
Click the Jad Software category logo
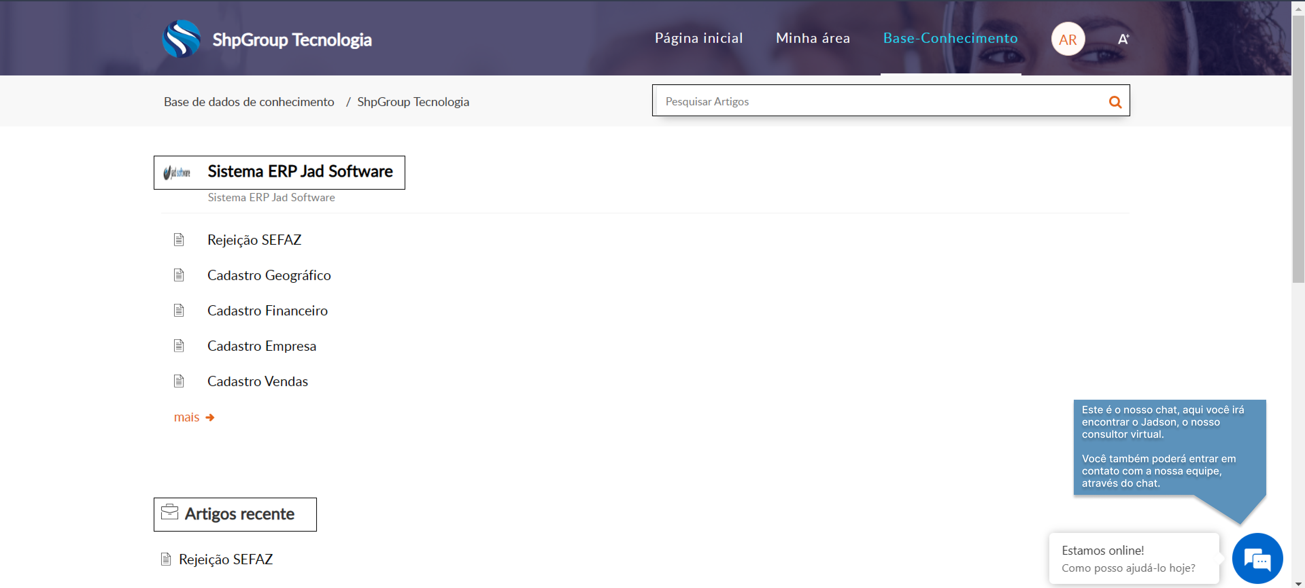tap(177, 173)
